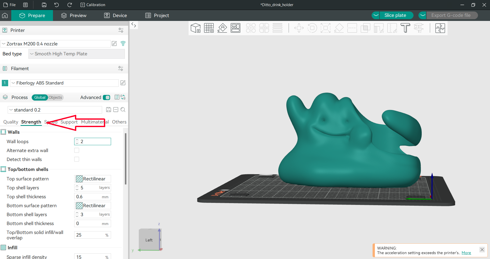This screenshot has height=259, width=490.
Task: Expand the Top surface pattern dropdown
Action: (93, 179)
